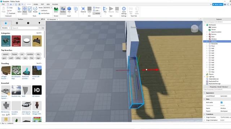Click the Toolbox search field
Screen dimensions: 231x129
[x=25, y=28]
